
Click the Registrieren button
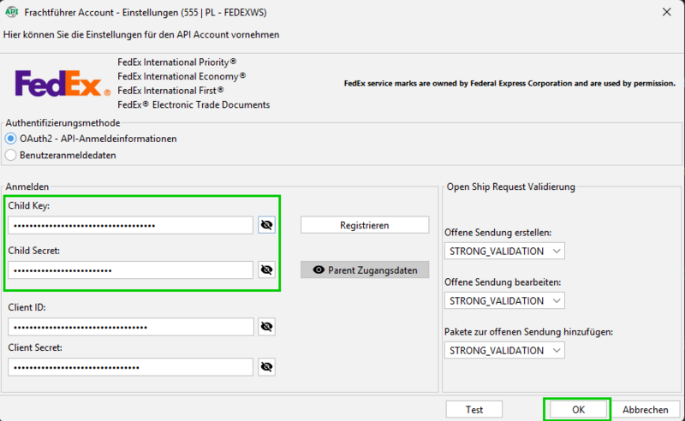pyautogui.click(x=365, y=225)
